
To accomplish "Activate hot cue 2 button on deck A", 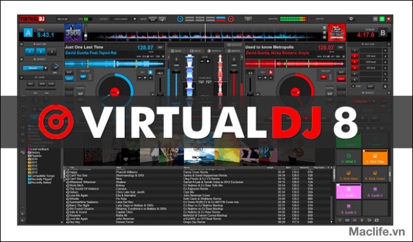I will coord(41,51).
